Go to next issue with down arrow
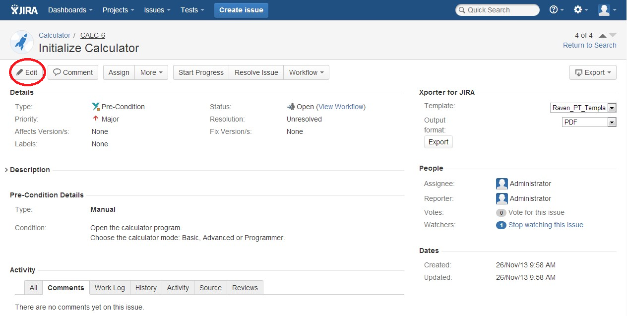The width and height of the screenshot is (627, 316). 612,35
